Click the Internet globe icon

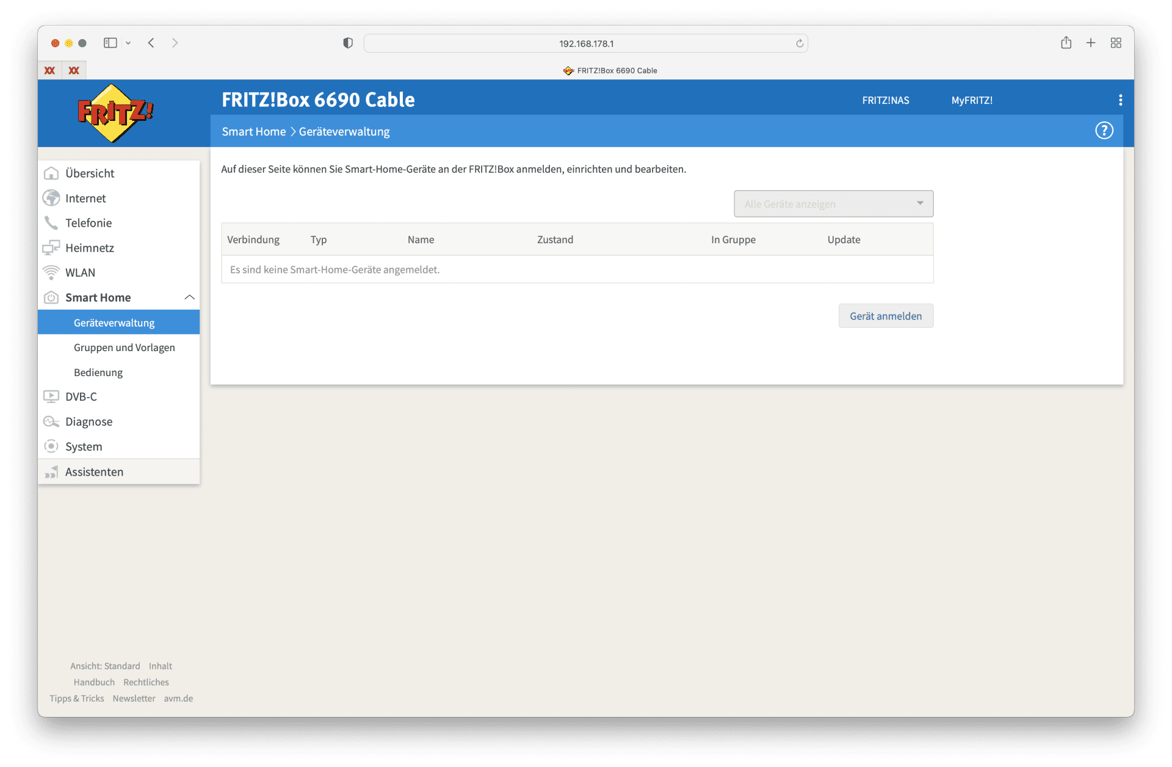[x=51, y=198]
